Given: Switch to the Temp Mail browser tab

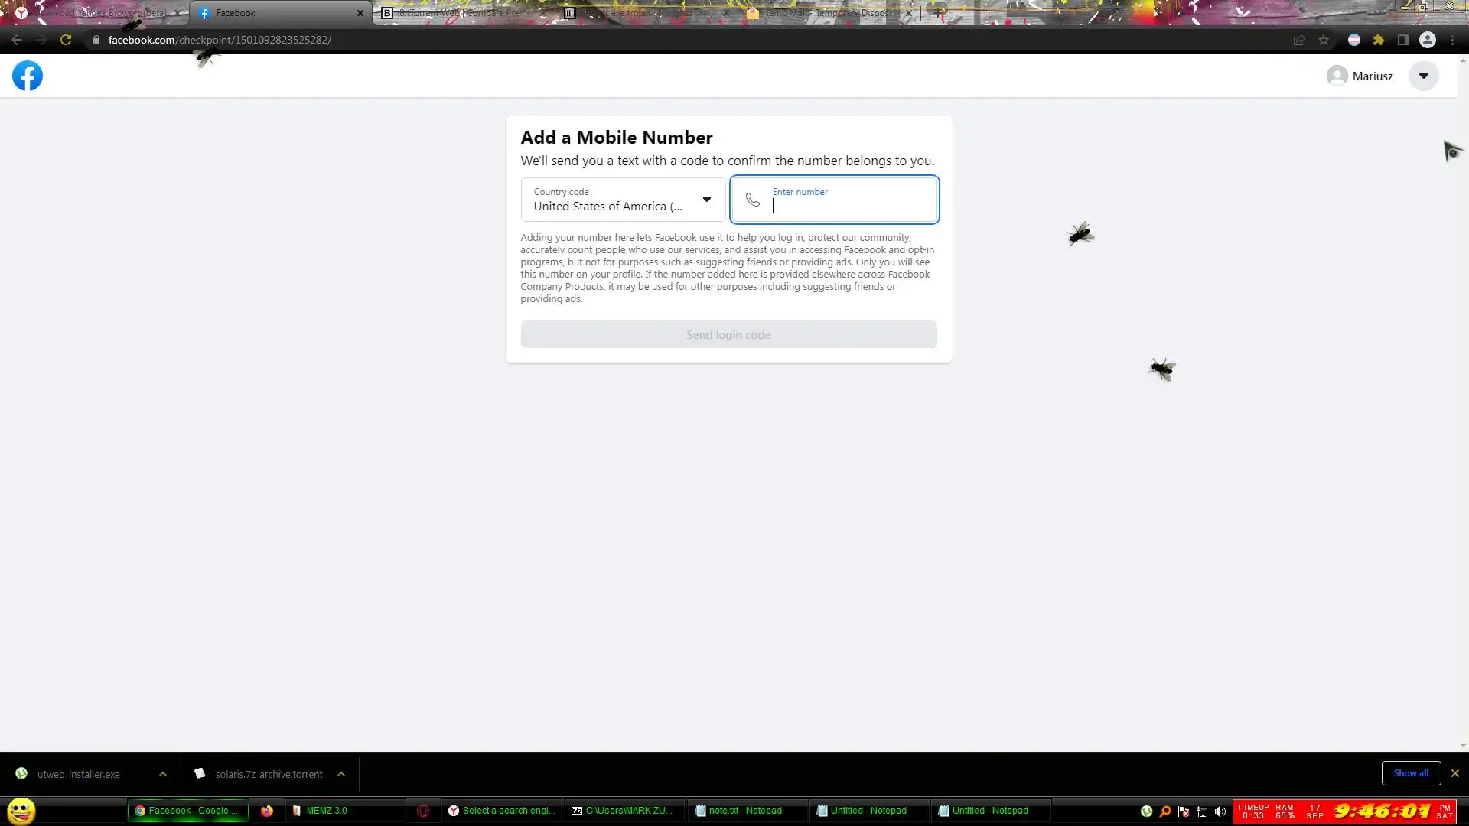Looking at the screenshot, I should pyautogui.click(x=826, y=13).
